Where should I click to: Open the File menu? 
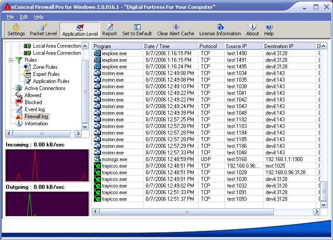(x=10, y=17)
